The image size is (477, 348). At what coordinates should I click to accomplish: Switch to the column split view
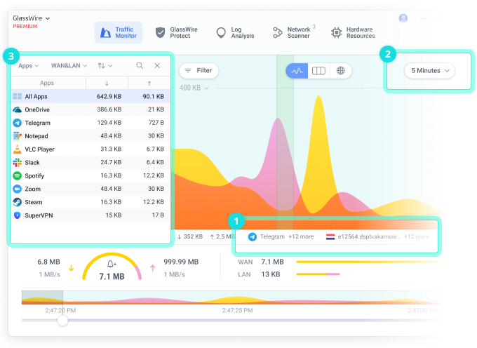pos(318,71)
